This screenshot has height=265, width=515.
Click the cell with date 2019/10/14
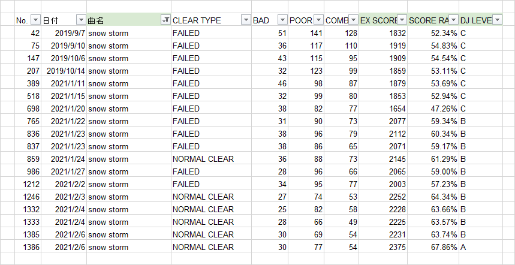64,71
